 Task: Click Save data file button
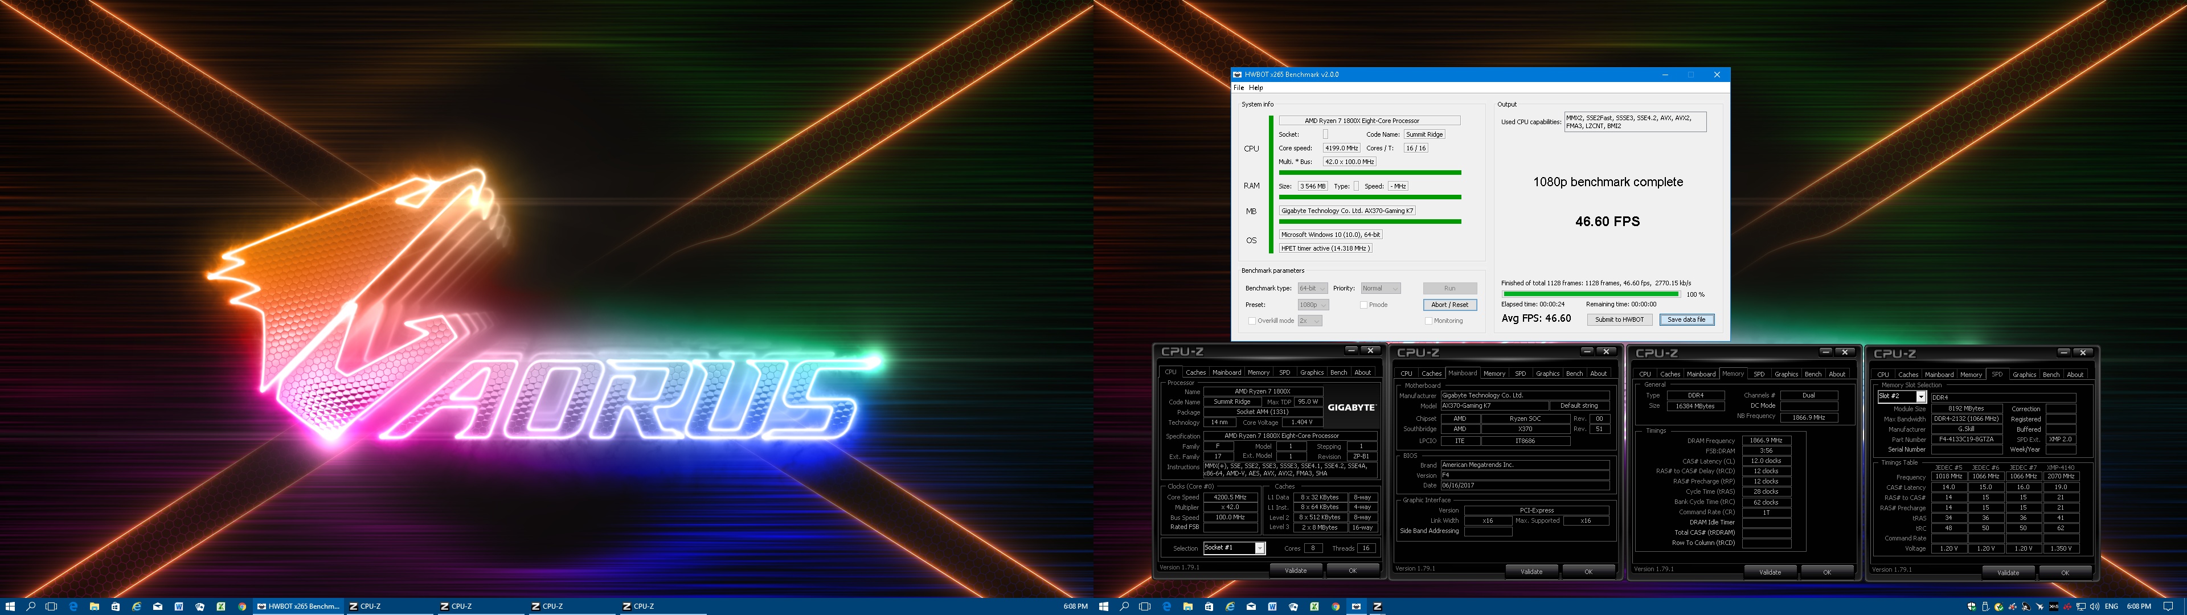tap(1686, 319)
